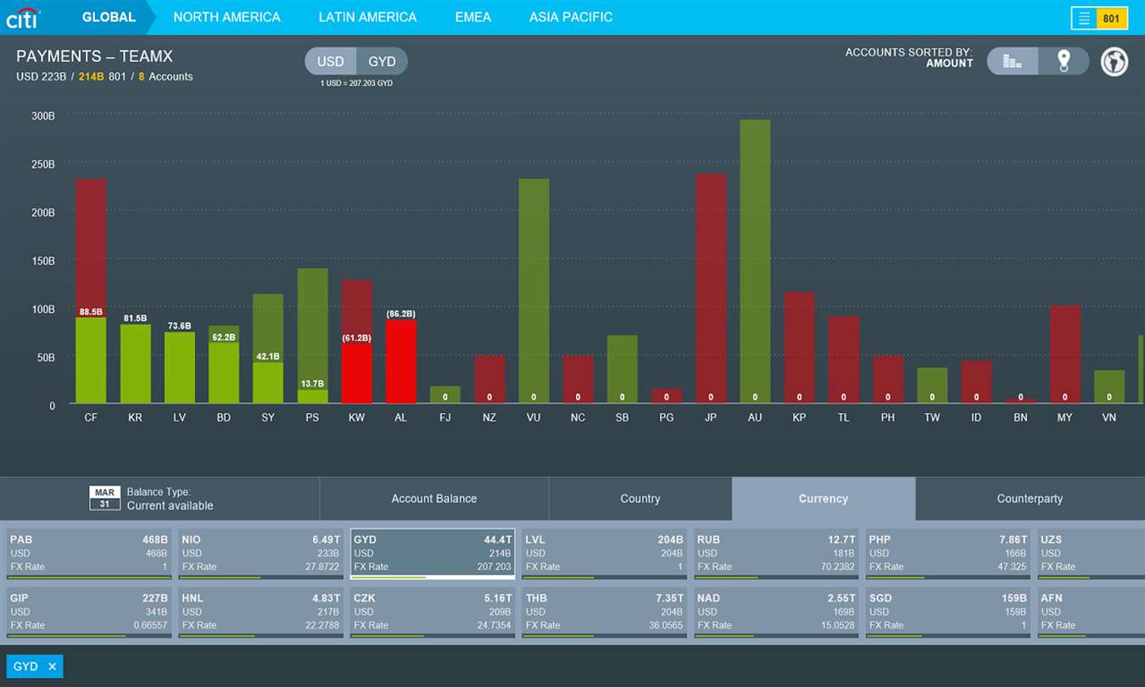Switch to bar chart view icon

pos(1013,61)
